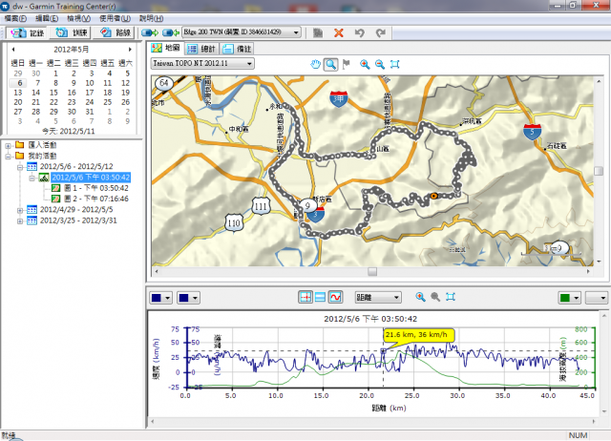Image resolution: width=611 pixels, height=441 pixels.
Task: Click the 匯入活動 folder icon
Action: (20, 145)
